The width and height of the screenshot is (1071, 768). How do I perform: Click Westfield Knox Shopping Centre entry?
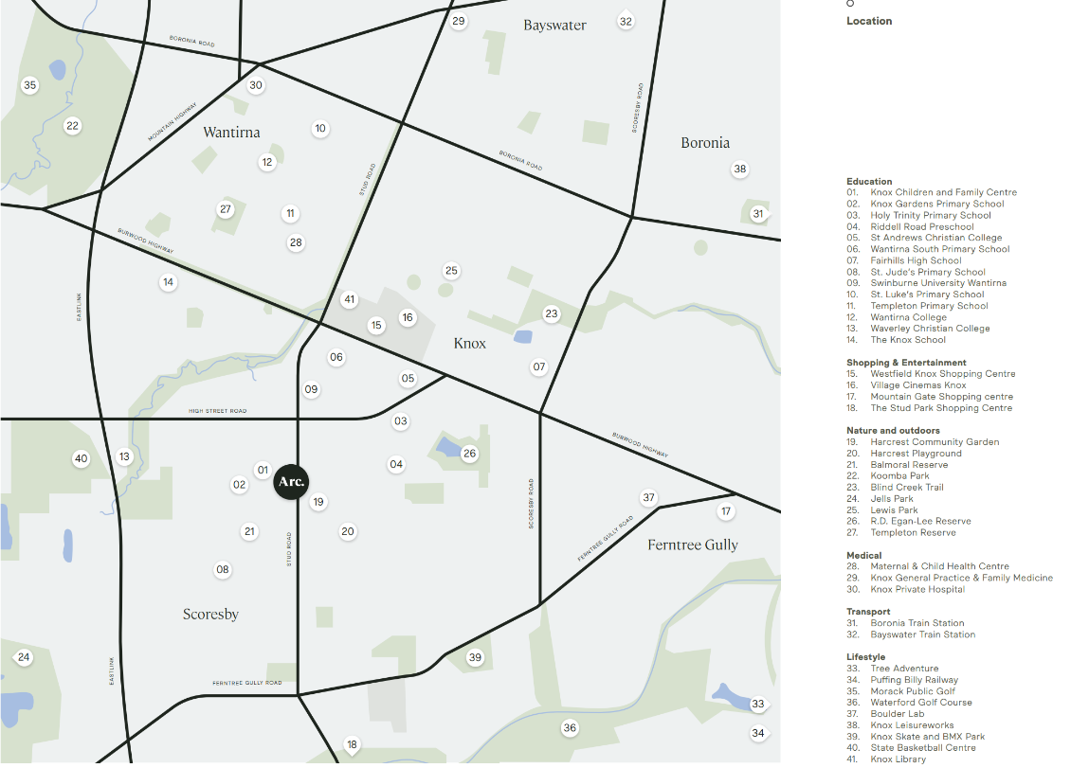tap(931, 374)
